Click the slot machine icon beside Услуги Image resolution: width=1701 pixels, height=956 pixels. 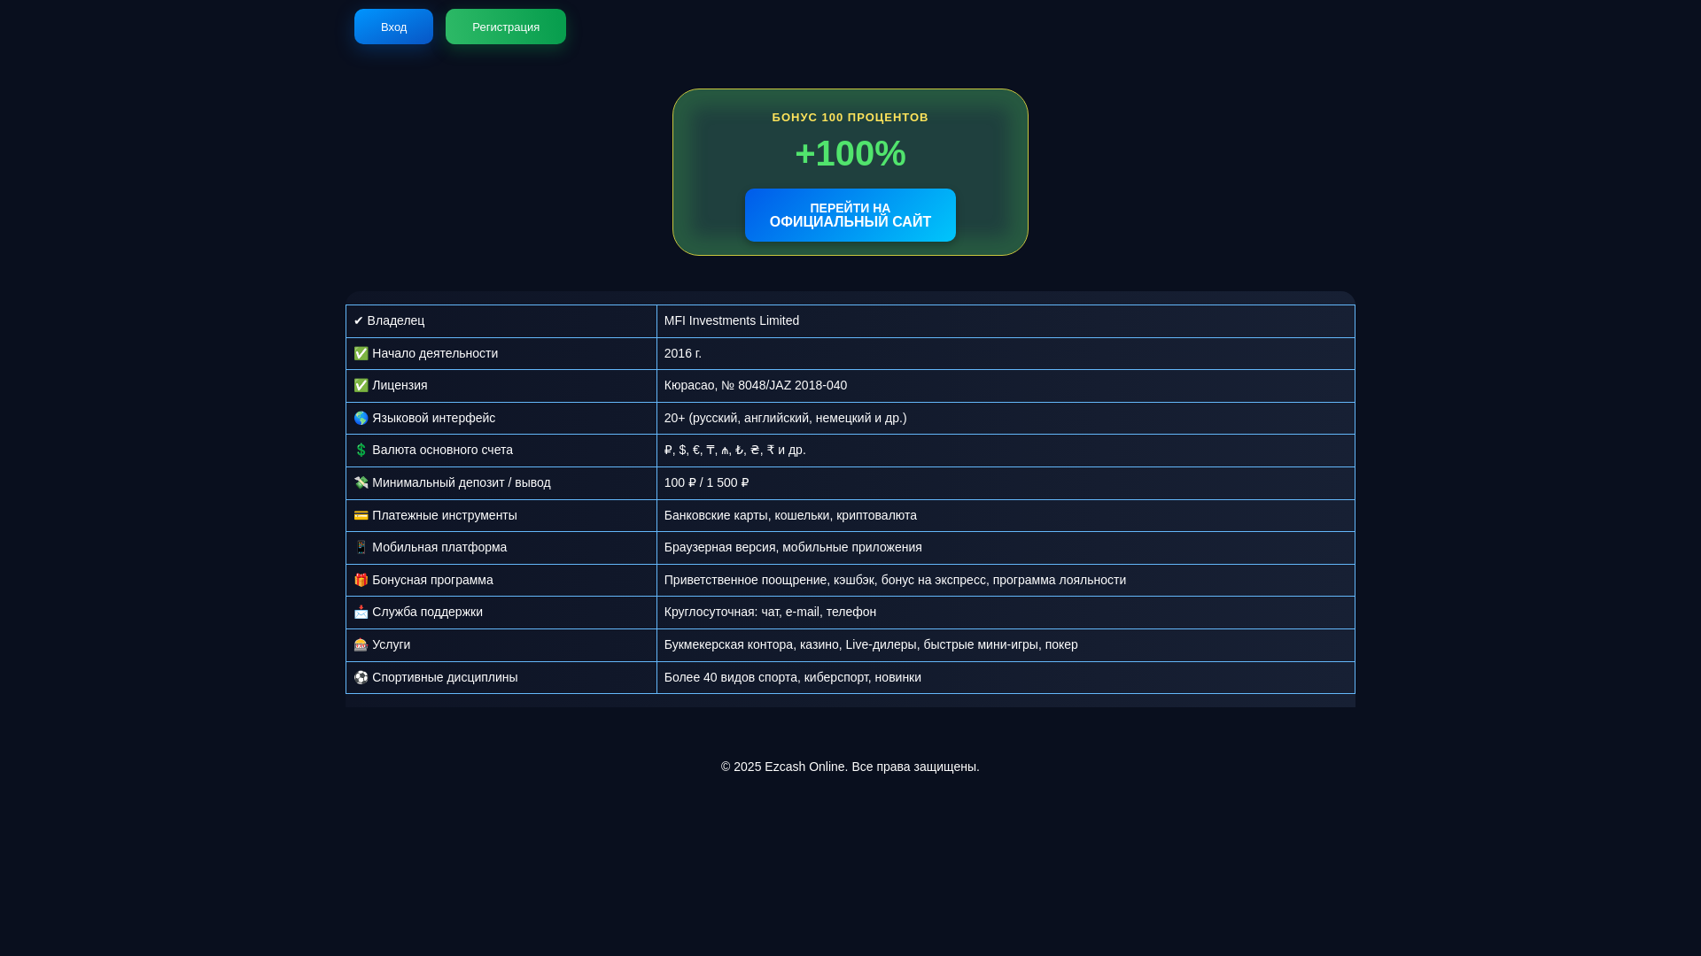[x=361, y=644]
